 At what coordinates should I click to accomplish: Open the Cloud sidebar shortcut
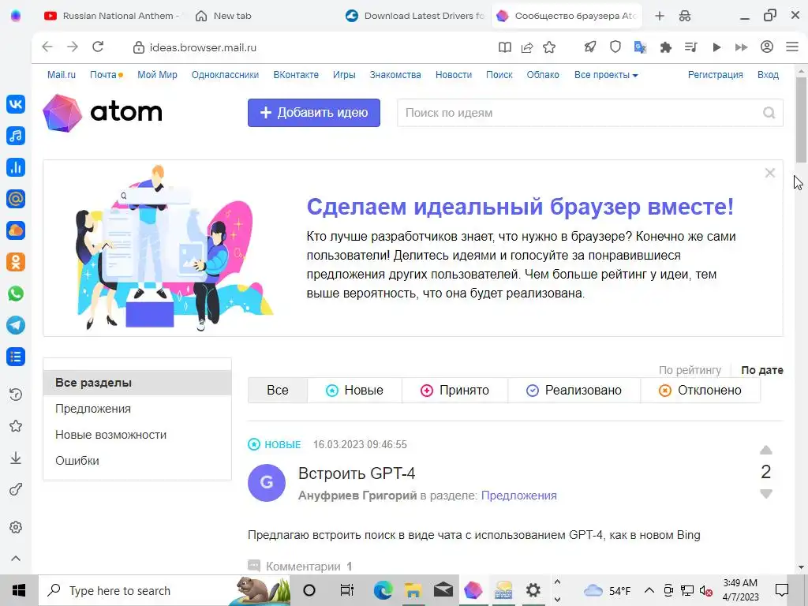point(16,230)
